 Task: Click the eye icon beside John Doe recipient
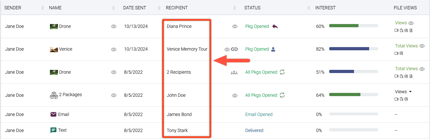[235, 95]
